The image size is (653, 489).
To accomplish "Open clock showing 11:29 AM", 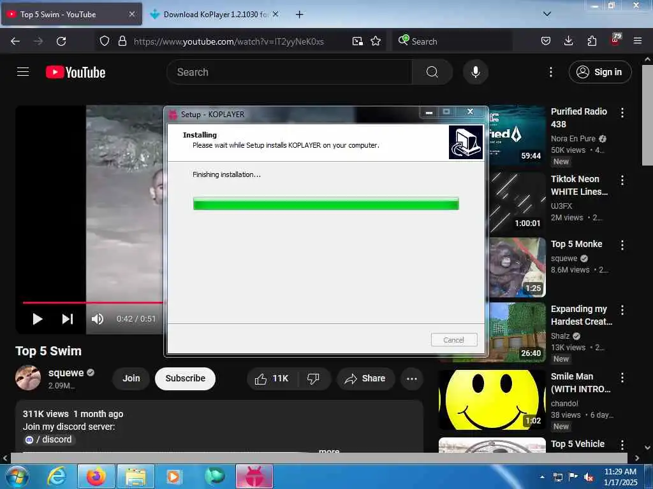I will point(620,476).
